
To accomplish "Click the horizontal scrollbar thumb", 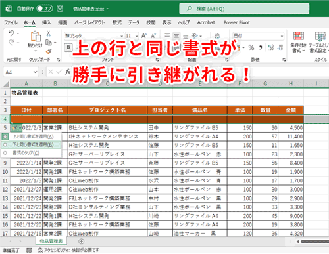I will coord(315,242).
